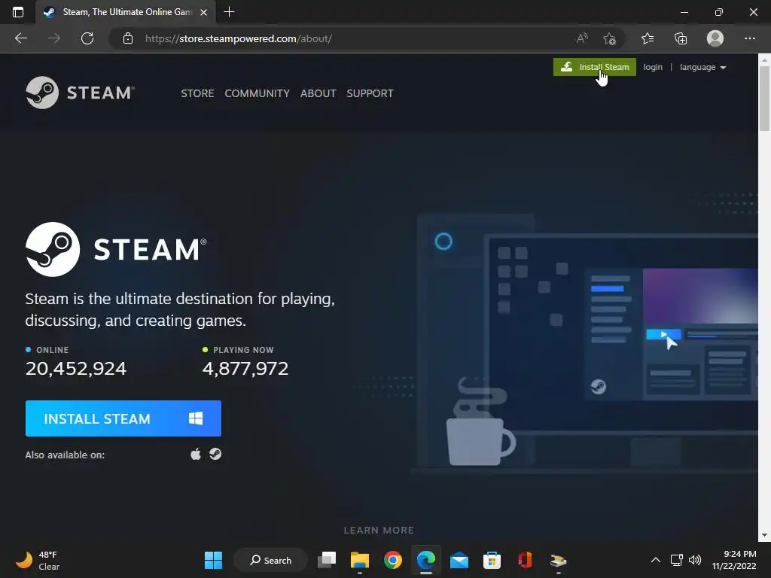Open the weather widget 48°F Clear

tap(38, 560)
